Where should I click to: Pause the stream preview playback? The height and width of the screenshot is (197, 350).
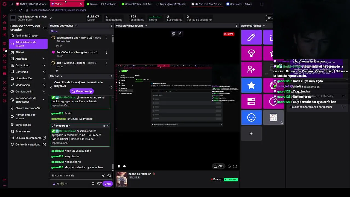pyautogui.click(x=119, y=166)
